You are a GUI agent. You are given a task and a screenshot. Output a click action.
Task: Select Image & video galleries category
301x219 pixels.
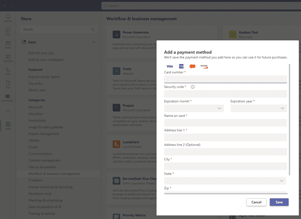pyautogui.click(x=46, y=127)
